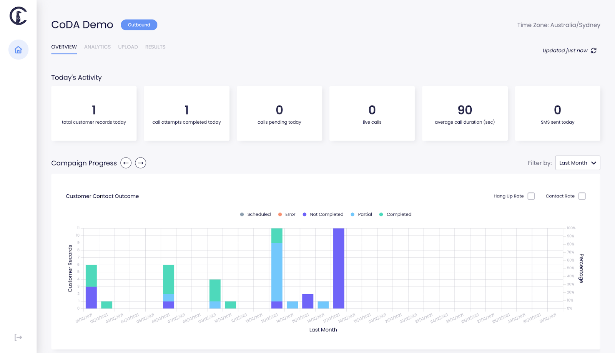This screenshot has height=353, width=615.
Task: Switch to the Results tab
Action: 155,47
